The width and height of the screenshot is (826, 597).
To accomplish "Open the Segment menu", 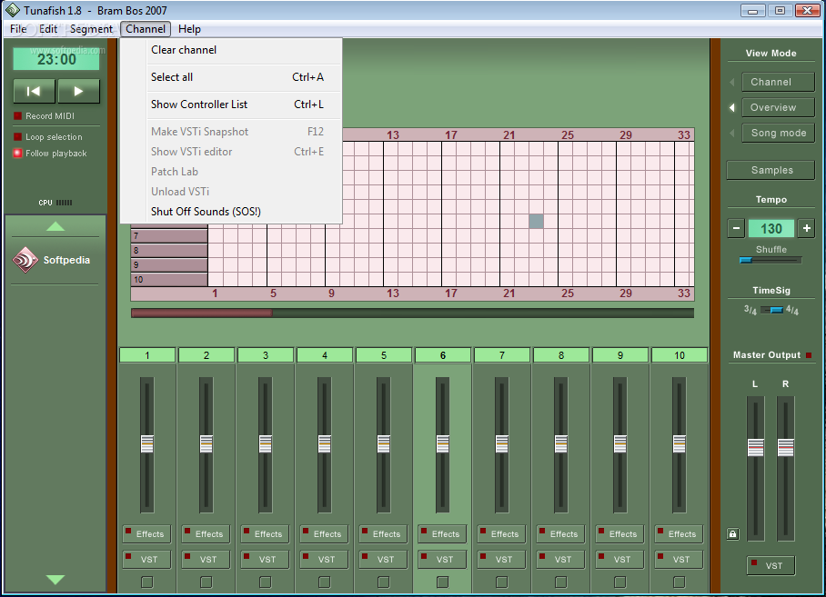I will click(91, 29).
